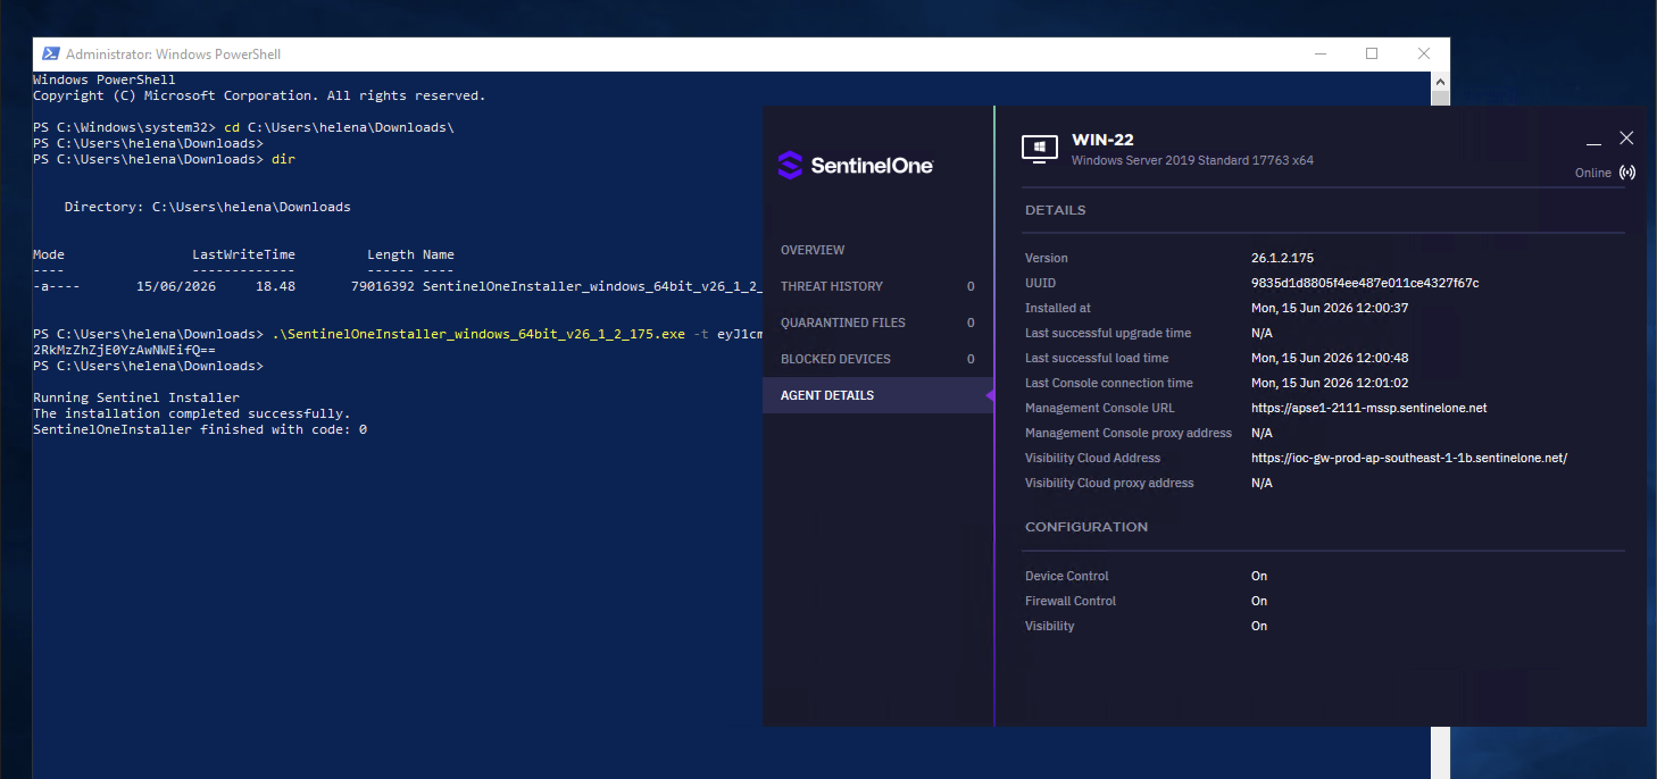Click the Management Console URL value

tap(1368, 408)
